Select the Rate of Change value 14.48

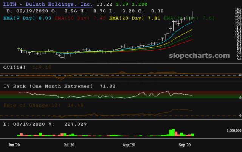coord(76,105)
